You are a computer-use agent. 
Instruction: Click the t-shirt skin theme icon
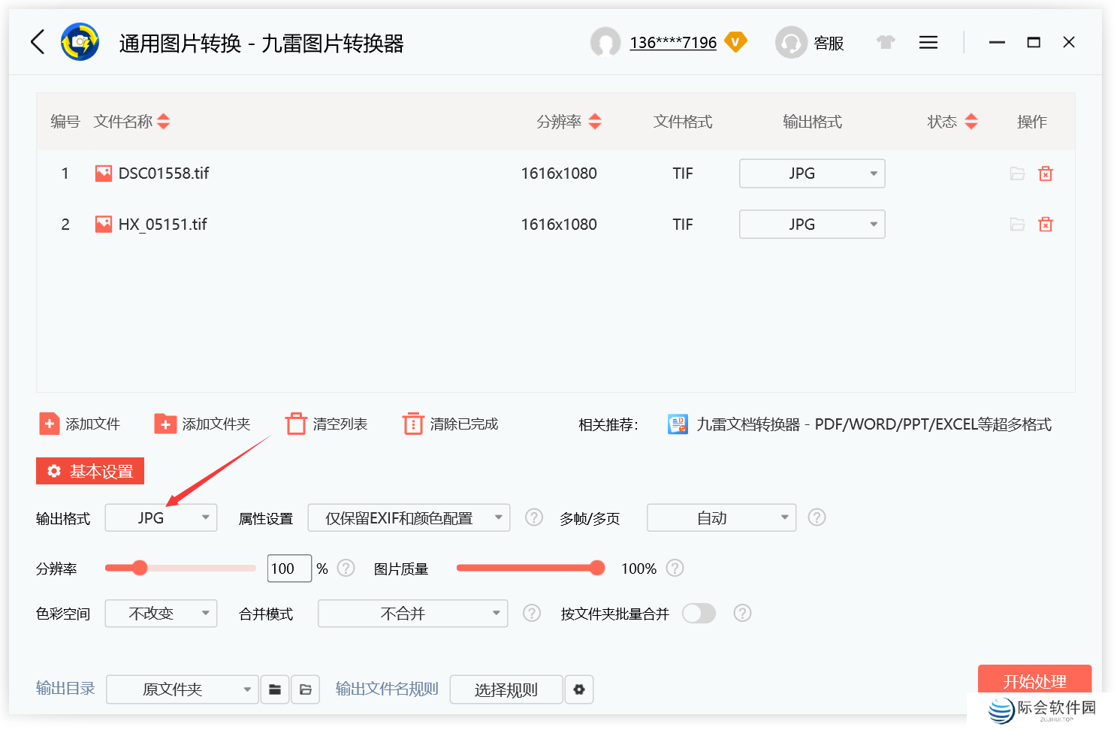coord(886,42)
